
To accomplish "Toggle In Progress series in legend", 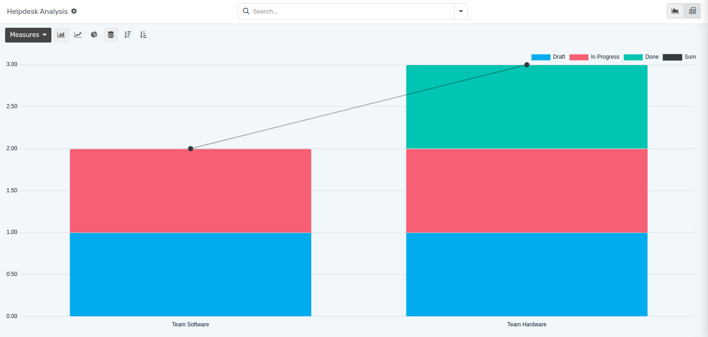I will tap(594, 57).
